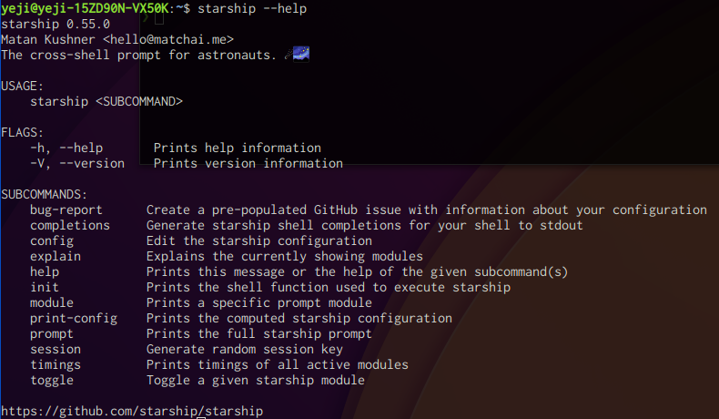Image resolution: width=719 pixels, height=419 pixels.
Task: Click the -h, --help flag text
Action: 66,148
